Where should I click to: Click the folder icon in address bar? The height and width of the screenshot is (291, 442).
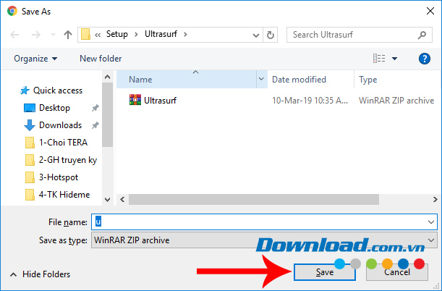point(85,35)
